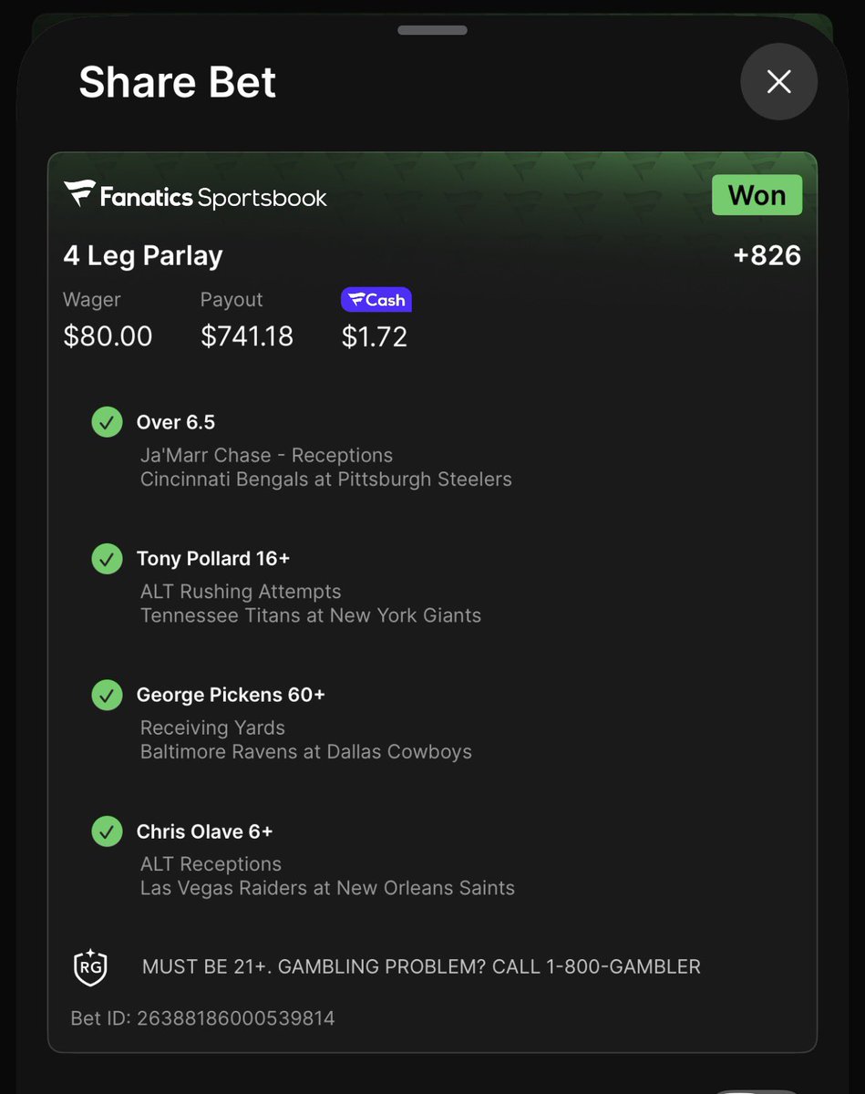The height and width of the screenshot is (1094, 865).
Task: Click the checkmark next to Tony Pollard 16+
Action: 107,559
